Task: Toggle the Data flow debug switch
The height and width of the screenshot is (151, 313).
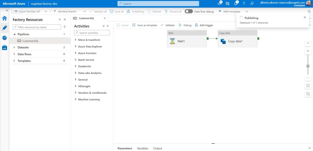Action: click(x=189, y=12)
